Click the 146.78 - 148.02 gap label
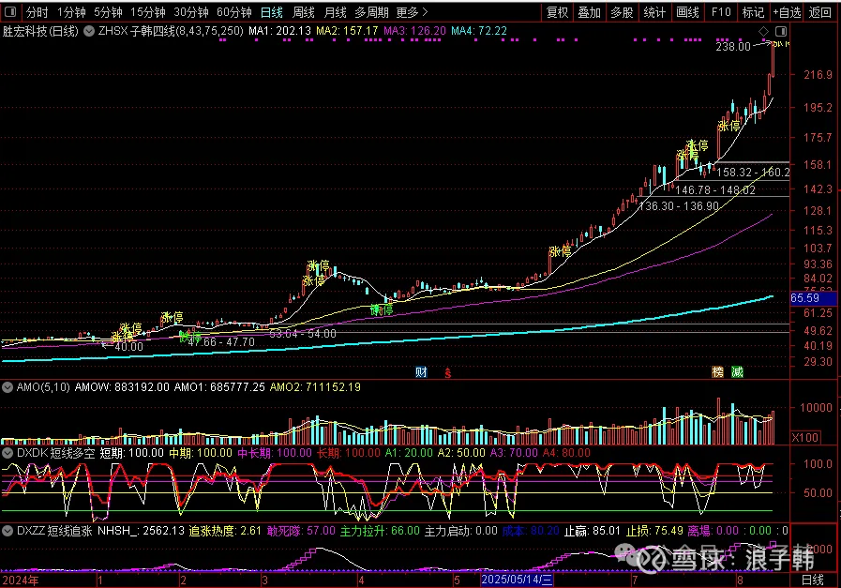This screenshot has width=841, height=588. point(715,190)
